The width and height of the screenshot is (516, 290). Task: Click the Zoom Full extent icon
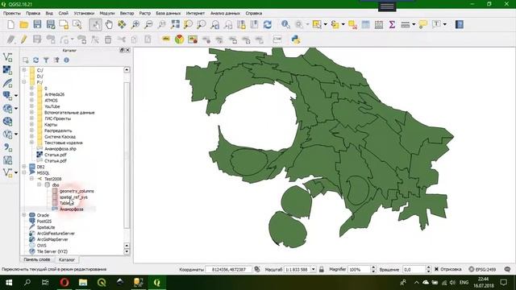coord(175,25)
